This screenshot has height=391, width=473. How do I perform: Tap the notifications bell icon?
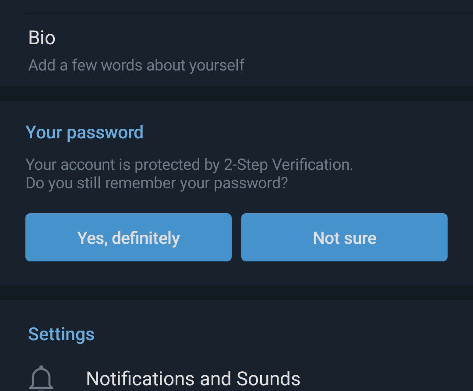pyautogui.click(x=41, y=378)
